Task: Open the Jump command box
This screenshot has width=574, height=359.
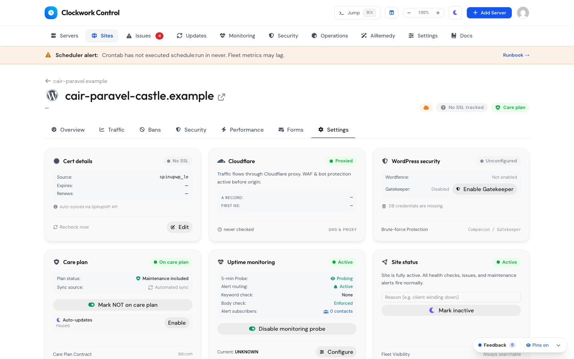Action: point(357,13)
